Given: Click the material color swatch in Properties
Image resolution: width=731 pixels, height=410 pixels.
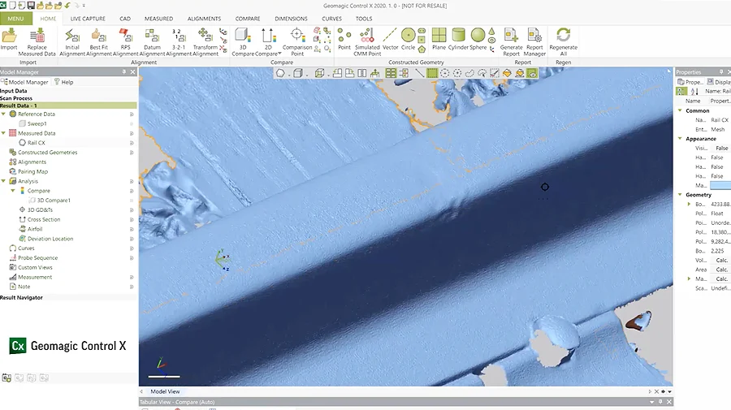Looking at the screenshot, I should (x=720, y=186).
